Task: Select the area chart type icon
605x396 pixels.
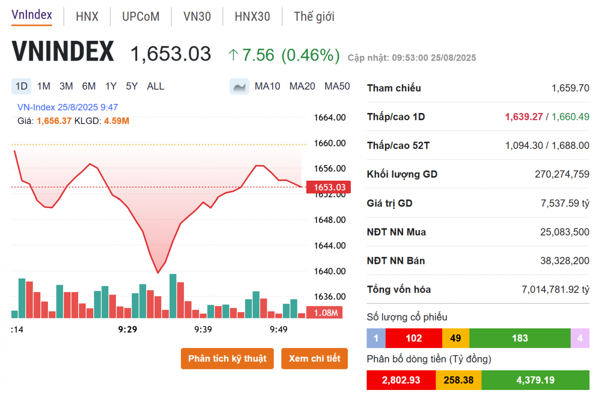Action: (x=239, y=86)
